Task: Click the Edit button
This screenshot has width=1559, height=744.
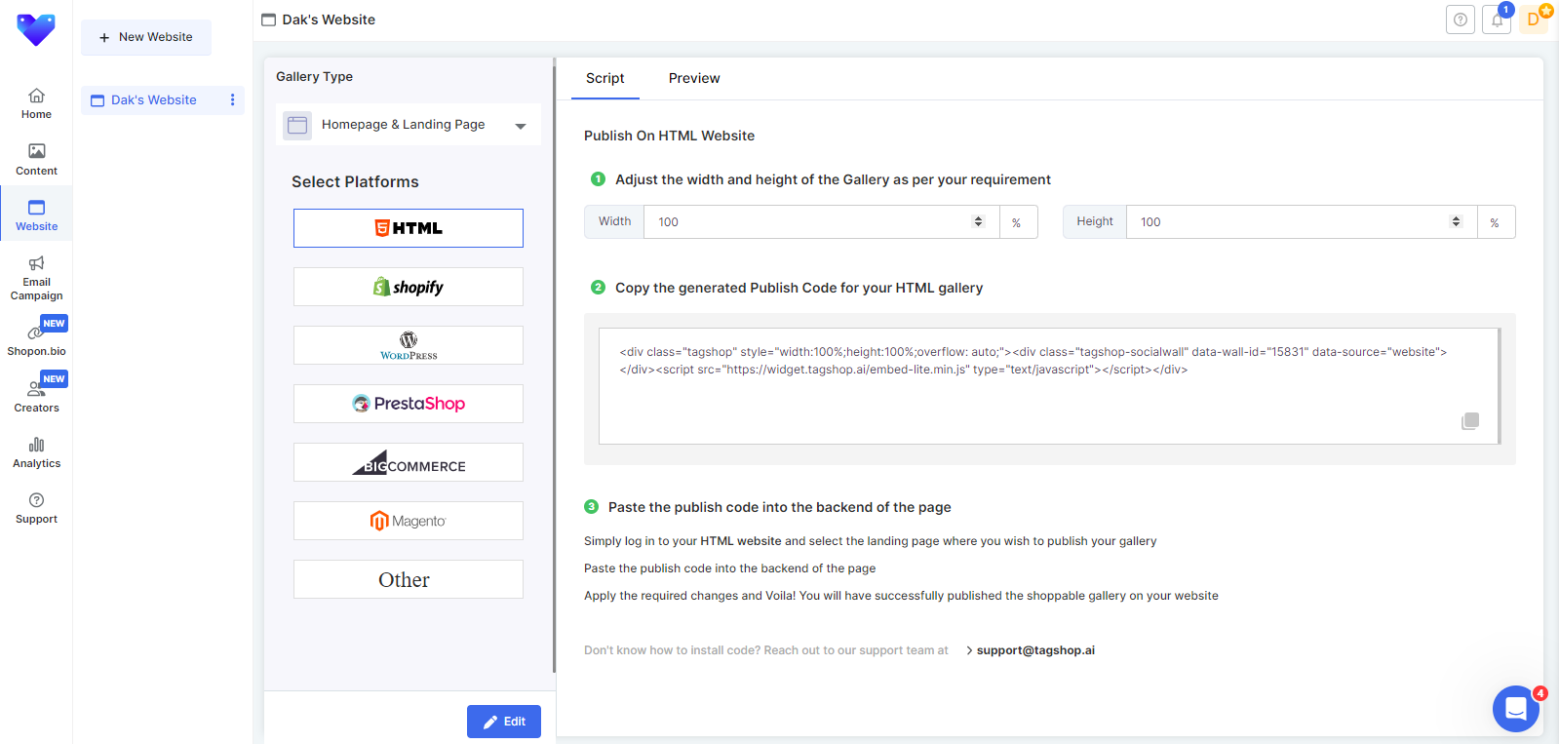Action: pos(504,722)
